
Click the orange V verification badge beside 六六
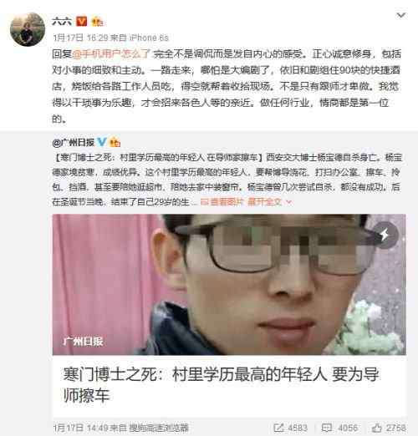[81, 21]
